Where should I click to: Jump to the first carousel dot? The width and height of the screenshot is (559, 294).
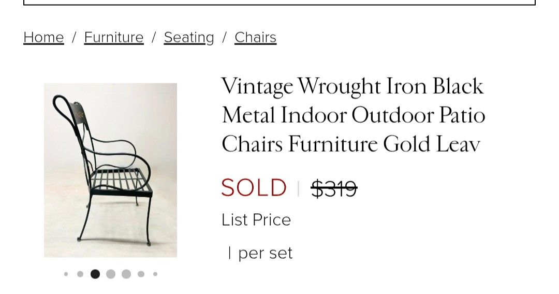66,274
